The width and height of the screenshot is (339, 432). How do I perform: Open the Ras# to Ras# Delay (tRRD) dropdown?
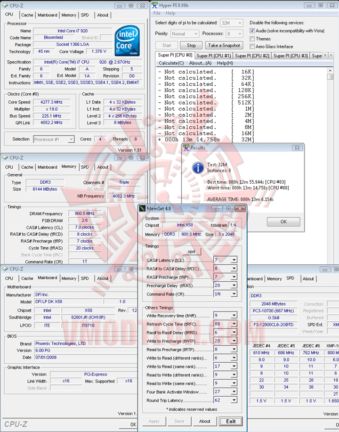click(234, 333)
